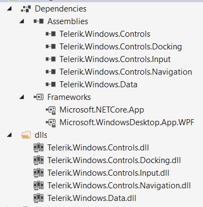
Task: Select Telerik.Windows.Data assembly label
Action: tap(98, 85)
